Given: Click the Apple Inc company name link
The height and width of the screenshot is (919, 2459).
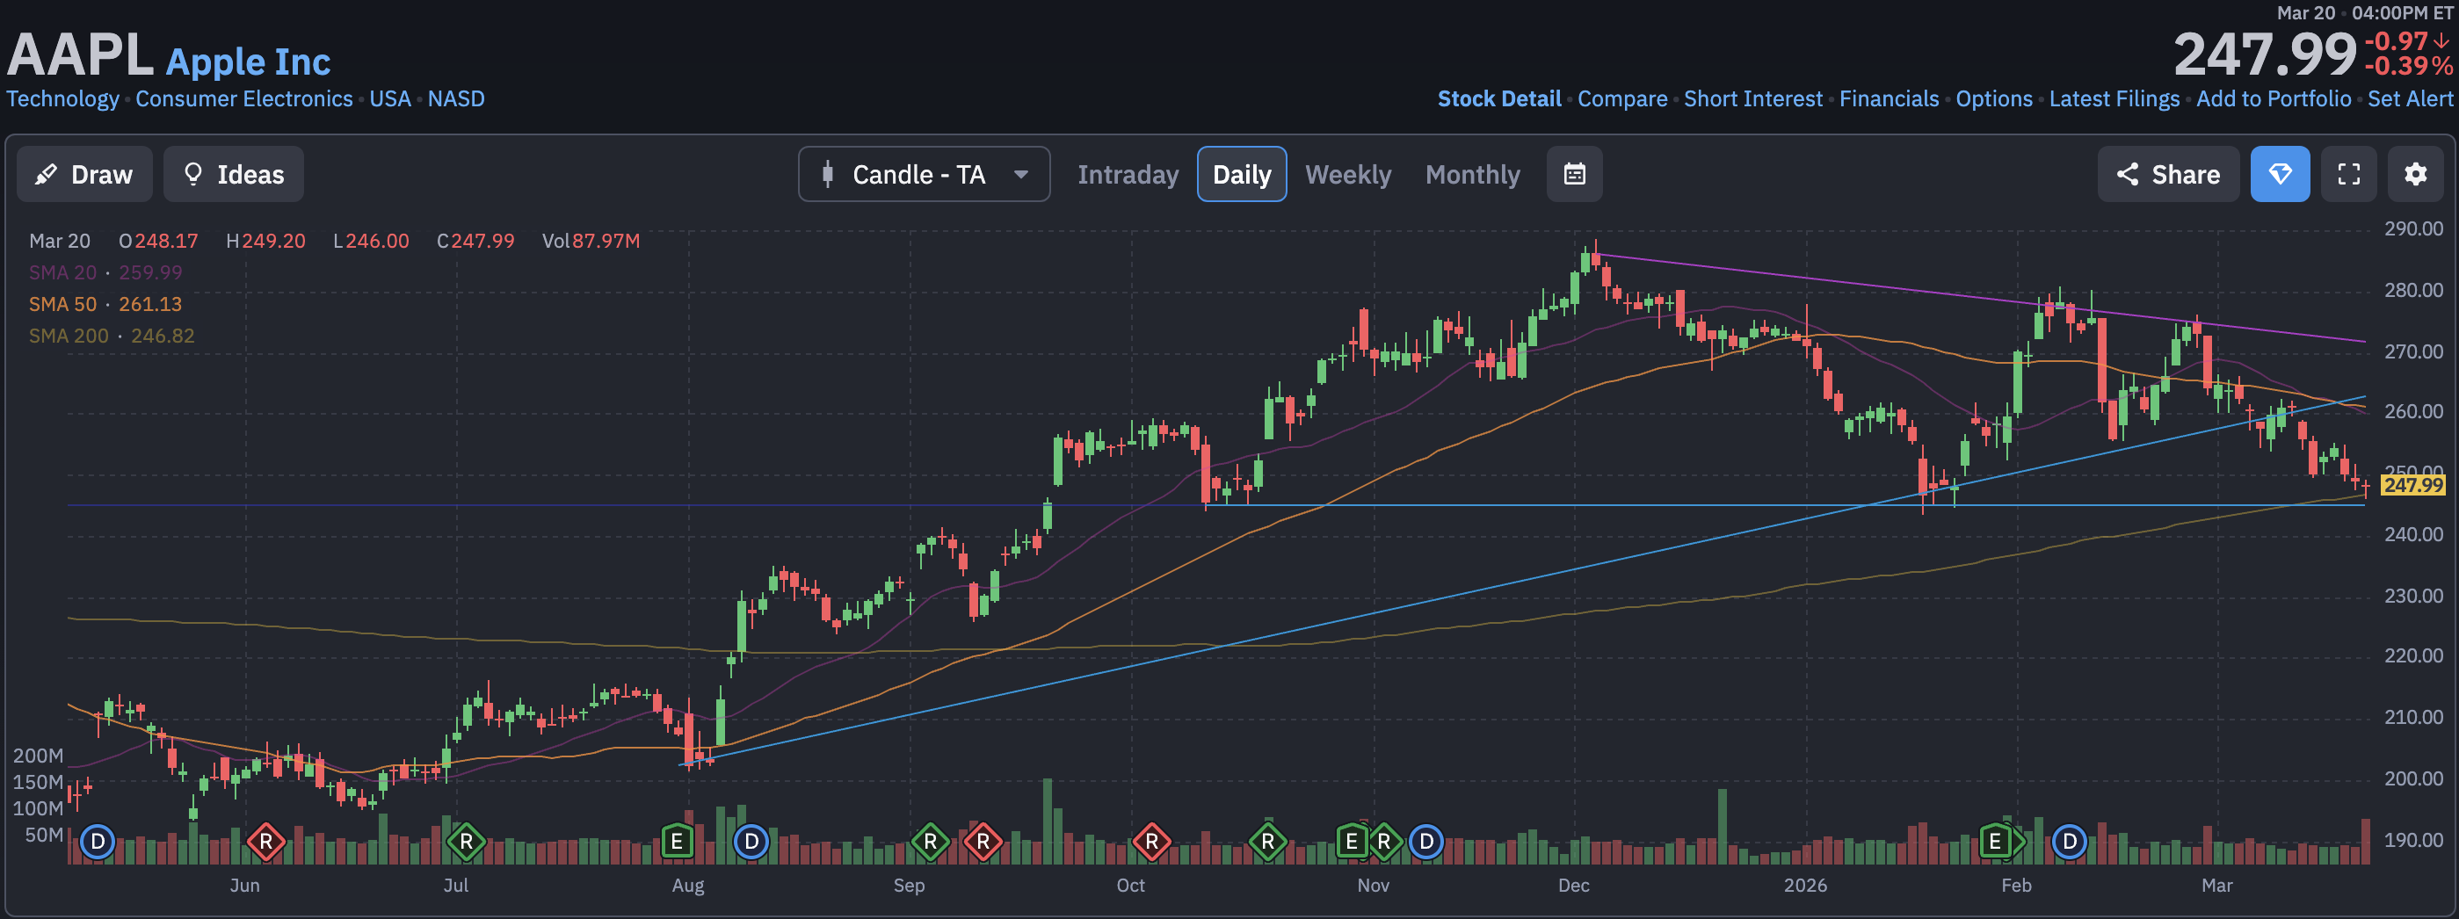Looking at the screenshot, I should (x=248, y=62).
